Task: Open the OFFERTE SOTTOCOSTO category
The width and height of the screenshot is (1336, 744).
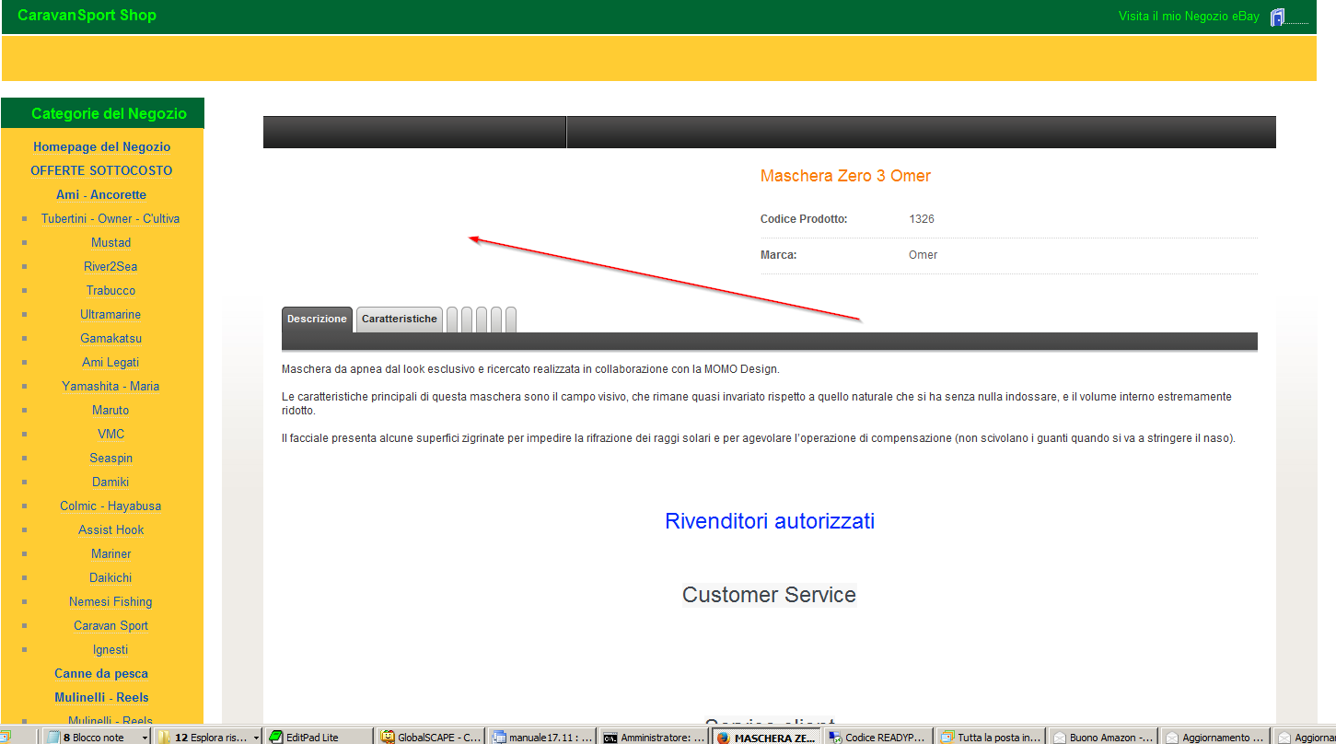Action: tap(101, 170)
